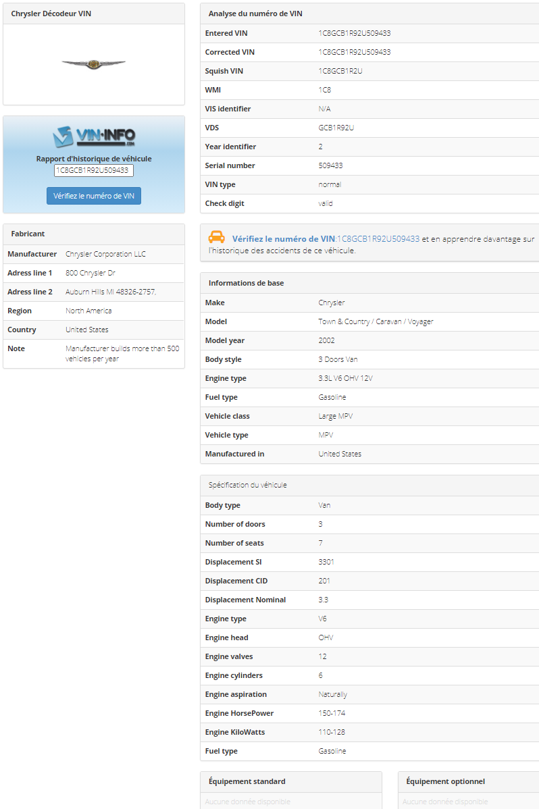
Task: Select 'Town & Country / Caravan / Voyager' model
Action: point(376,321)
